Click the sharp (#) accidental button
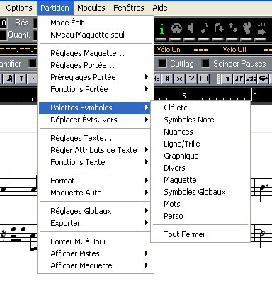The image size is (272, 286). 167,79
